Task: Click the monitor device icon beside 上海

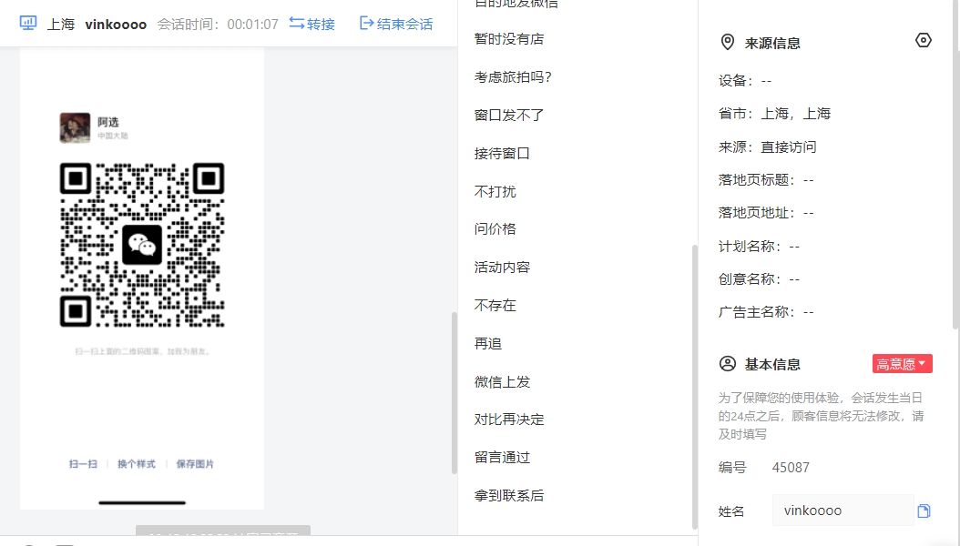Action: 28,24
